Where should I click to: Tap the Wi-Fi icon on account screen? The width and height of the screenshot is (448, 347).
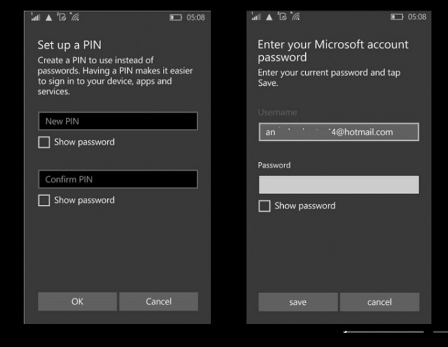click(x=295, y=16)
